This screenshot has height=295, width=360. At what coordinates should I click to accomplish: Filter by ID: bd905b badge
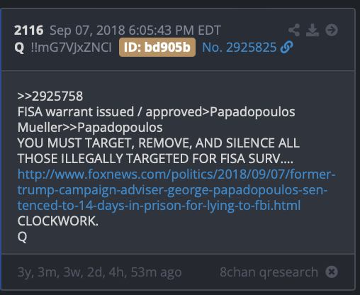(157, 47)
